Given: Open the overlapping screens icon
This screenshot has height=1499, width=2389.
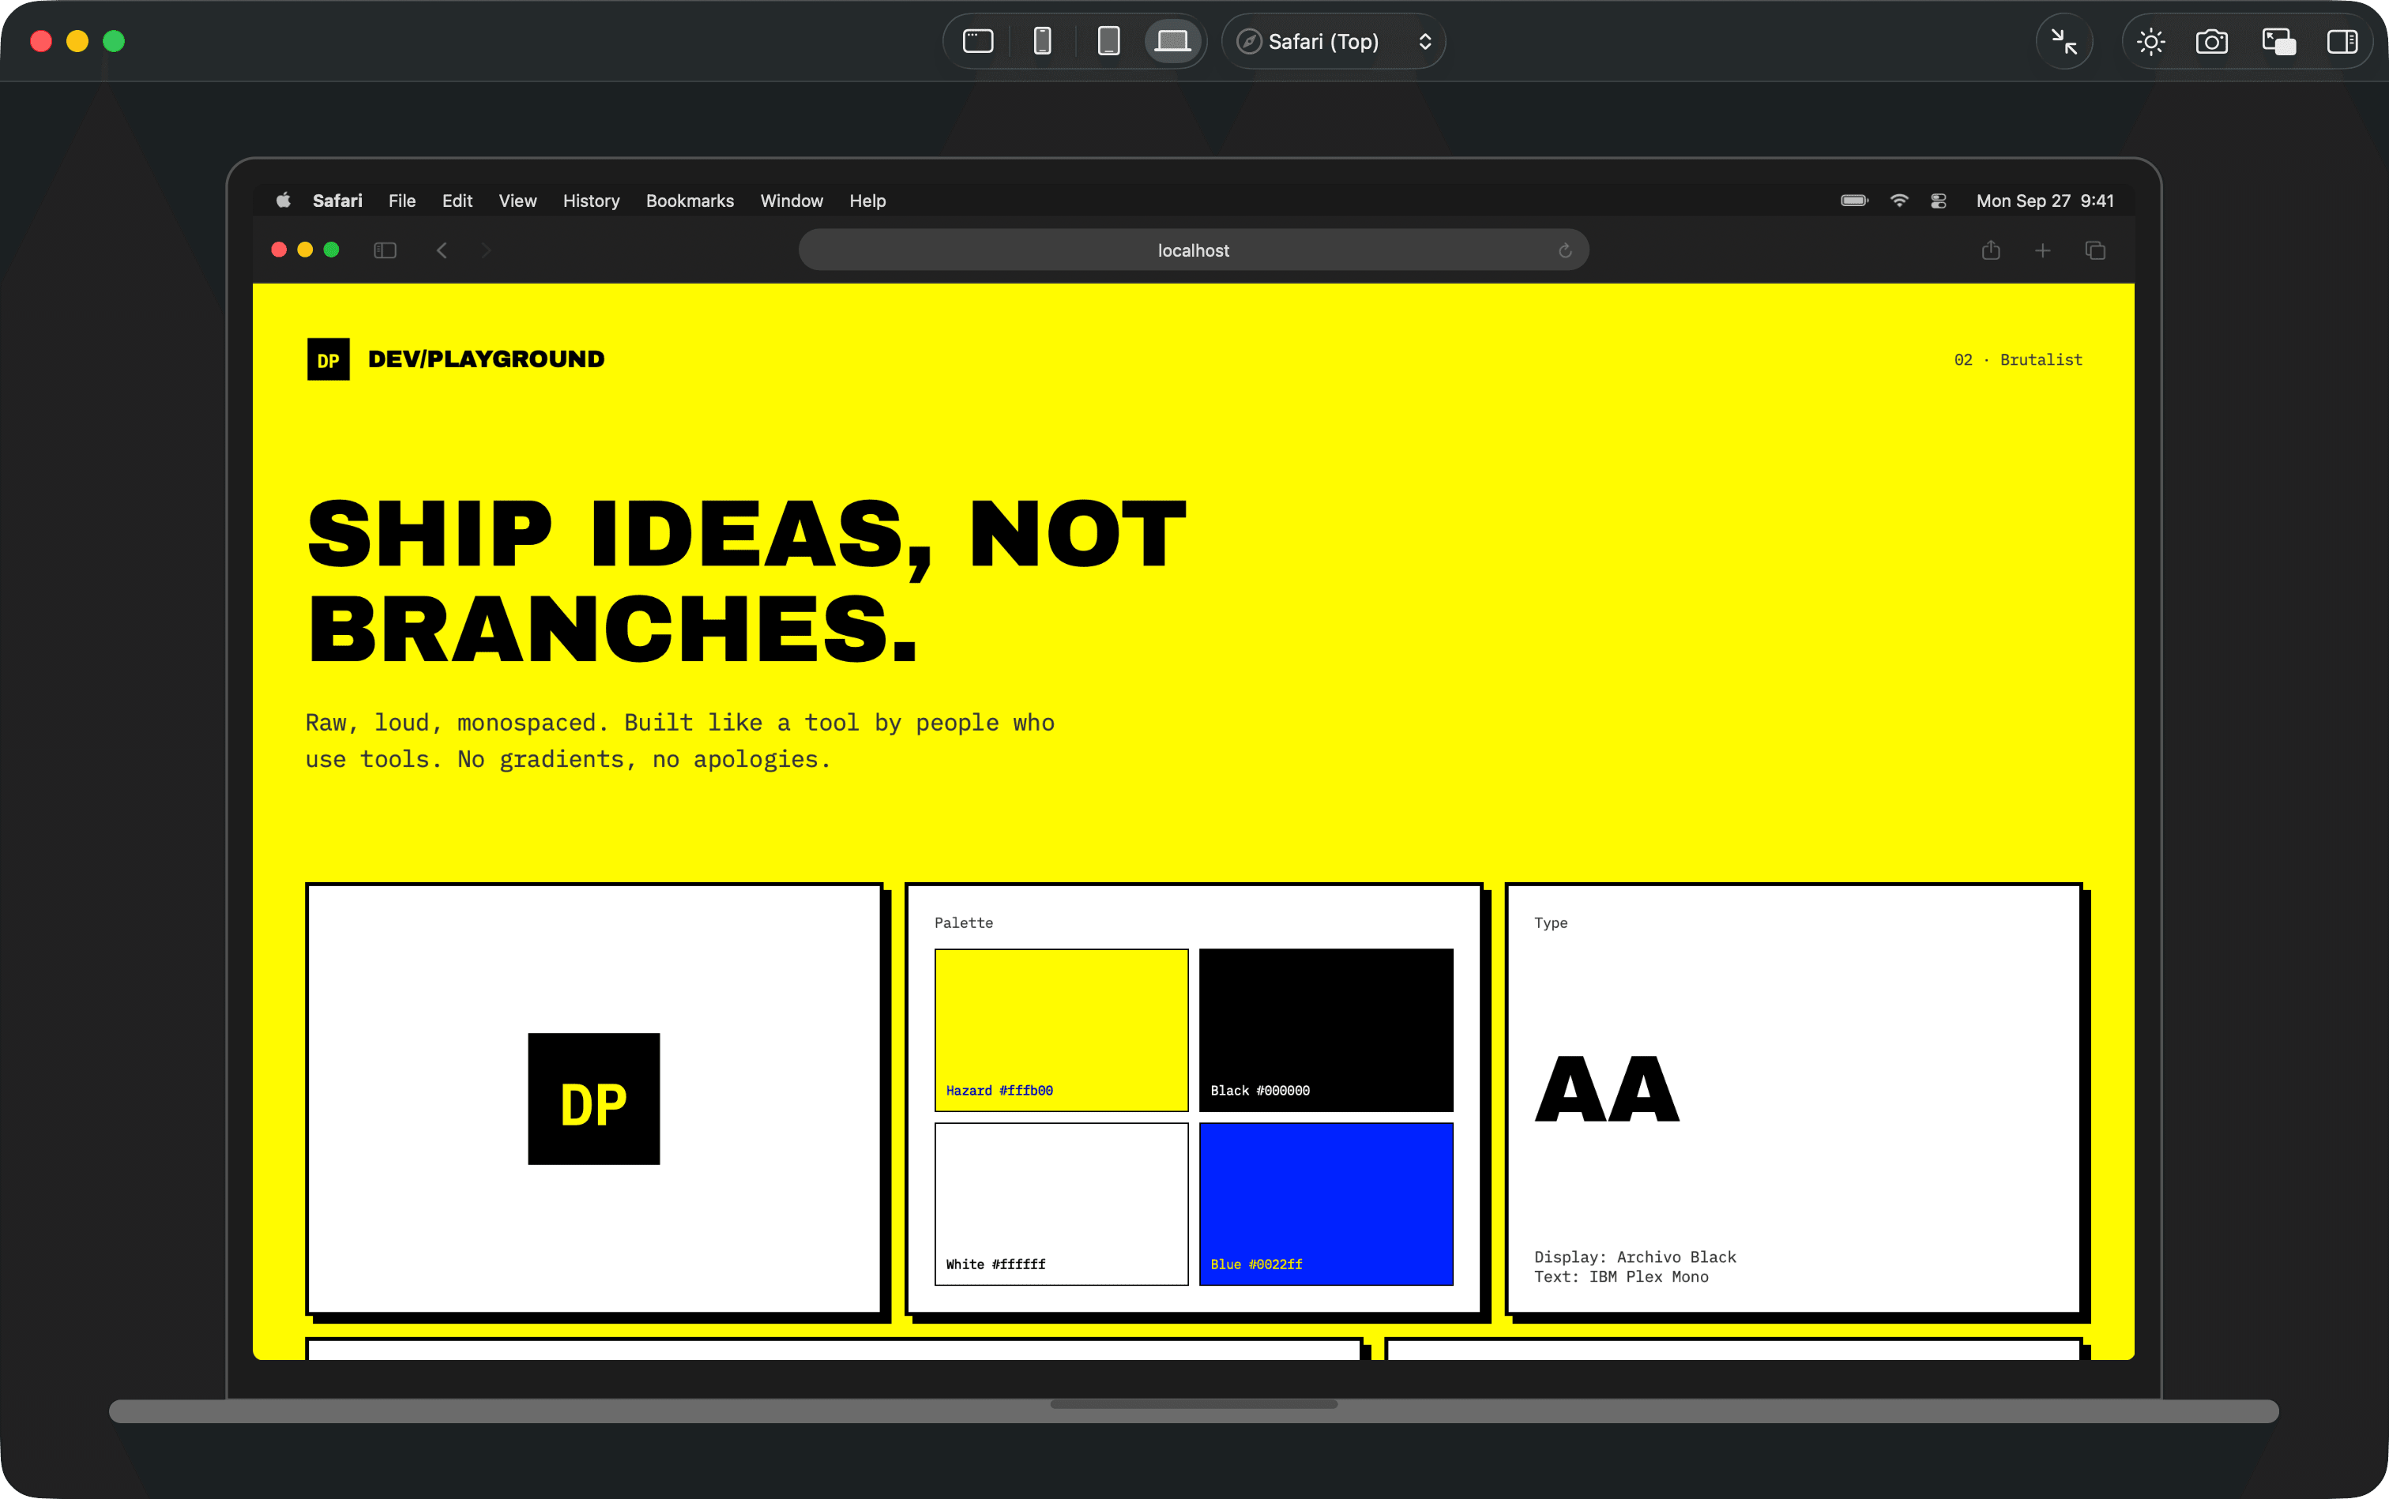Looking at the screenshot, I should (x=2278, y=40).
